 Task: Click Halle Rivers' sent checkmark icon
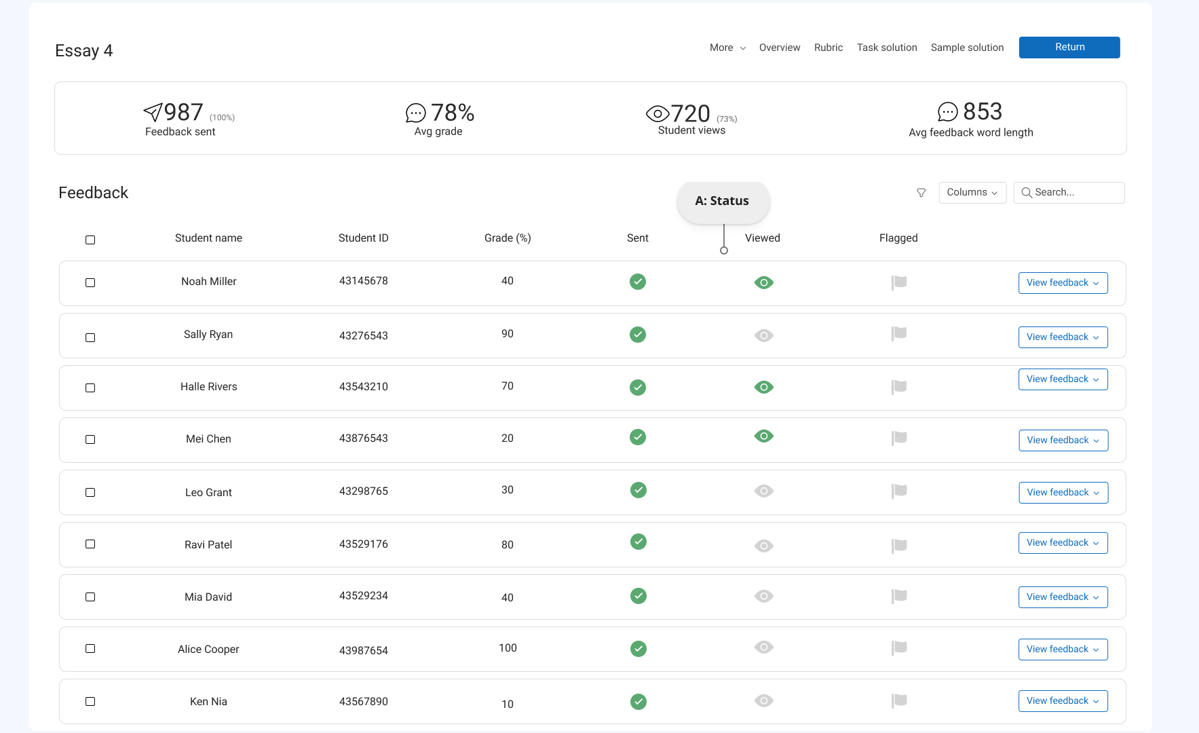tap(638, 388)
